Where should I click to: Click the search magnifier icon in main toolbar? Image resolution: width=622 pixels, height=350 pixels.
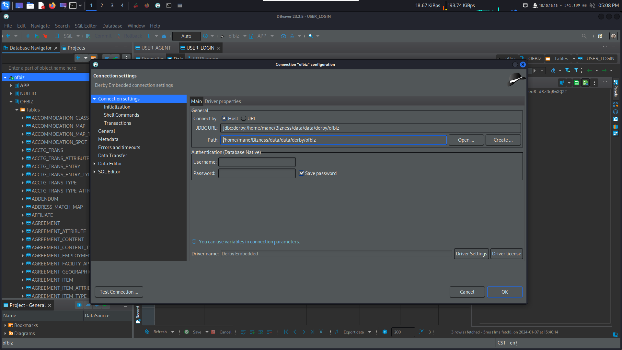[311, 36]
